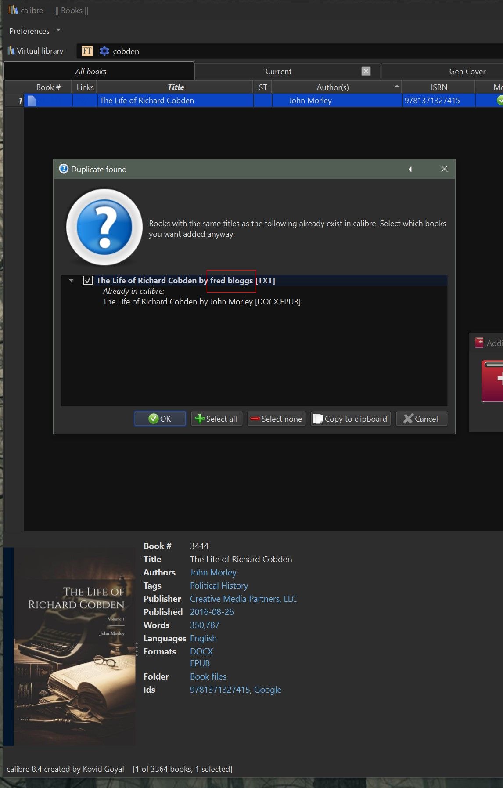Uncheck The Life of Richard Cobden by fred bloggs

[88, 280]
